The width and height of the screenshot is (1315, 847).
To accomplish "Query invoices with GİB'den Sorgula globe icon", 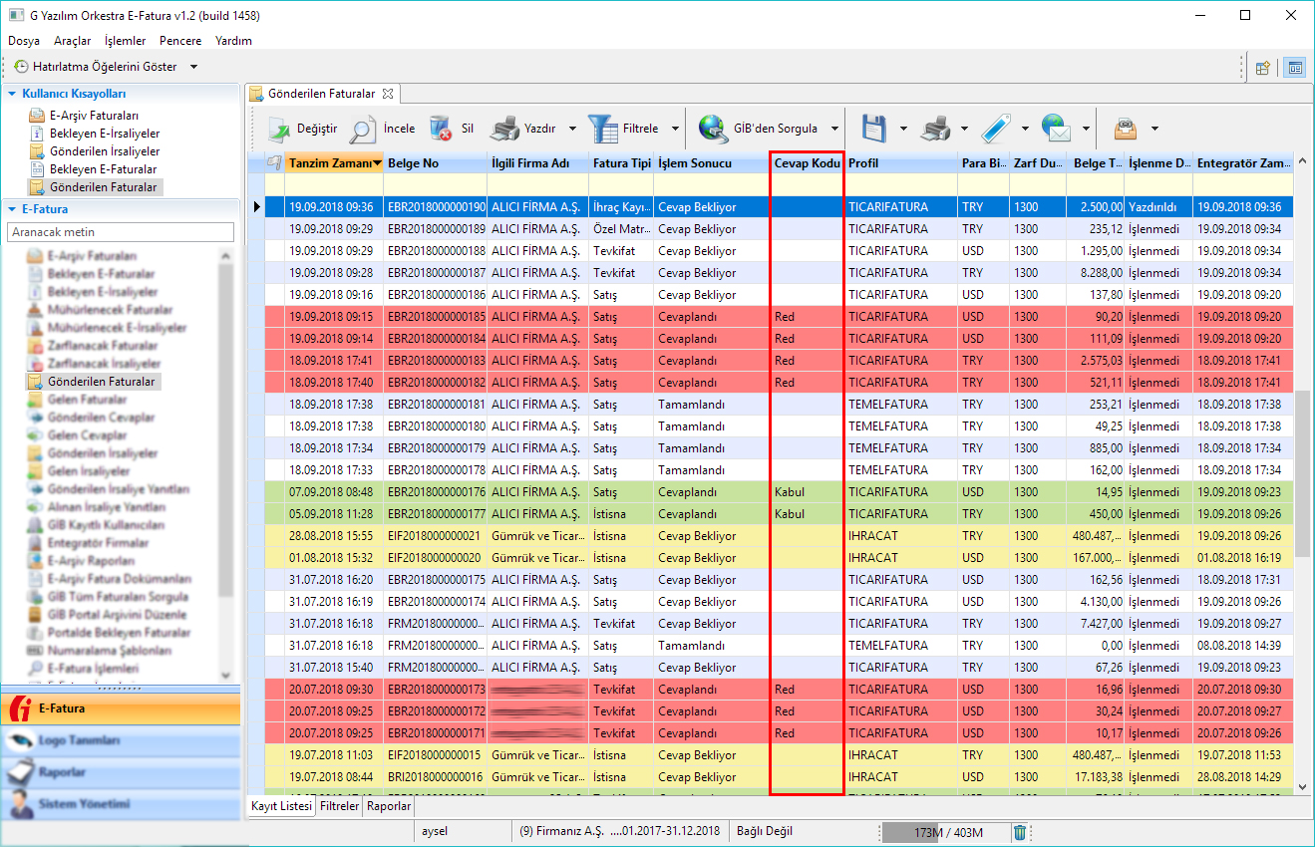I will click(x=714, y=129).
